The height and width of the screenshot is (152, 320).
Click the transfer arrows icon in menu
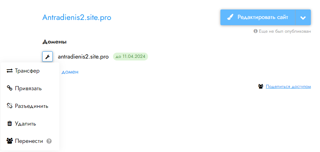[x=9, y=71]
